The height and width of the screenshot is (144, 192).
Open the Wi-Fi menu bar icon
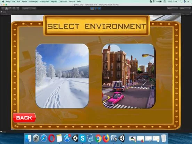[x=153, y=1]
